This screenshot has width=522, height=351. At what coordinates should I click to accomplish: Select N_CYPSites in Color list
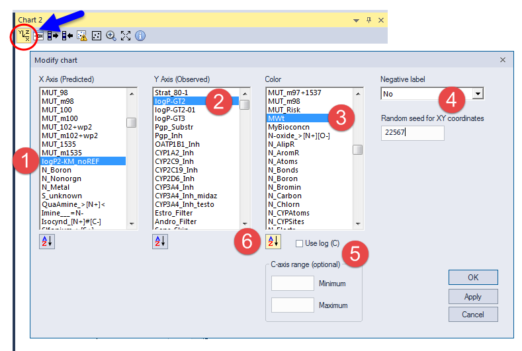(309, 222)
